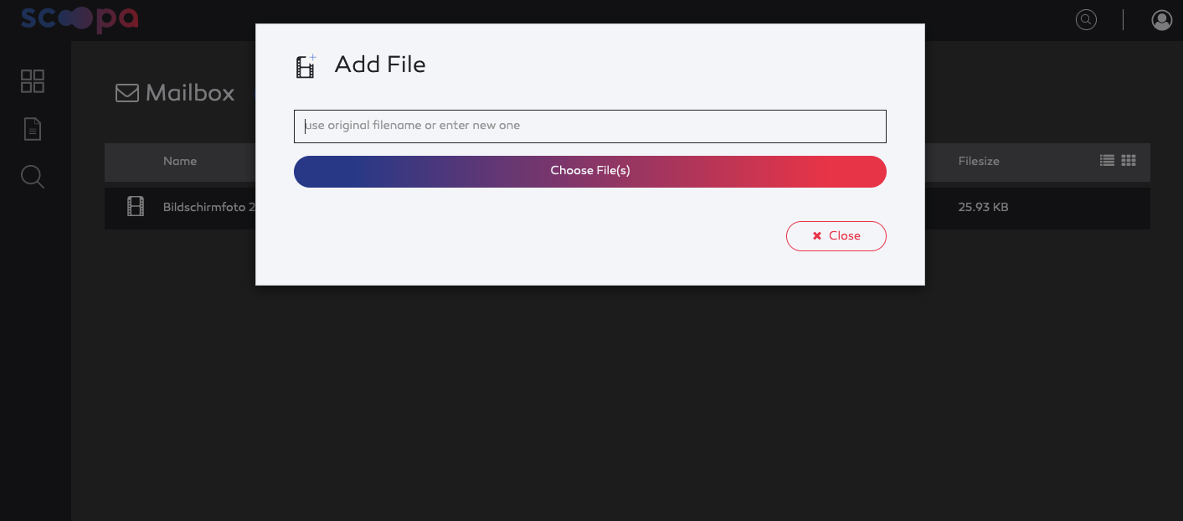Image resolution: width=1183 pixels, height=521 pixels.
Task: Open the dashboard grid icon in sidebar
Action: click(x=33, y=81)
